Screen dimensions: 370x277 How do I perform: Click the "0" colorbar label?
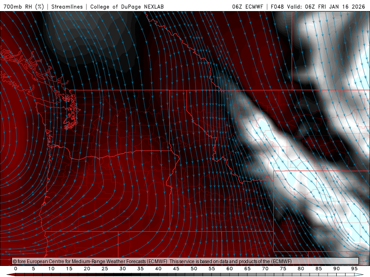point(16,269)
